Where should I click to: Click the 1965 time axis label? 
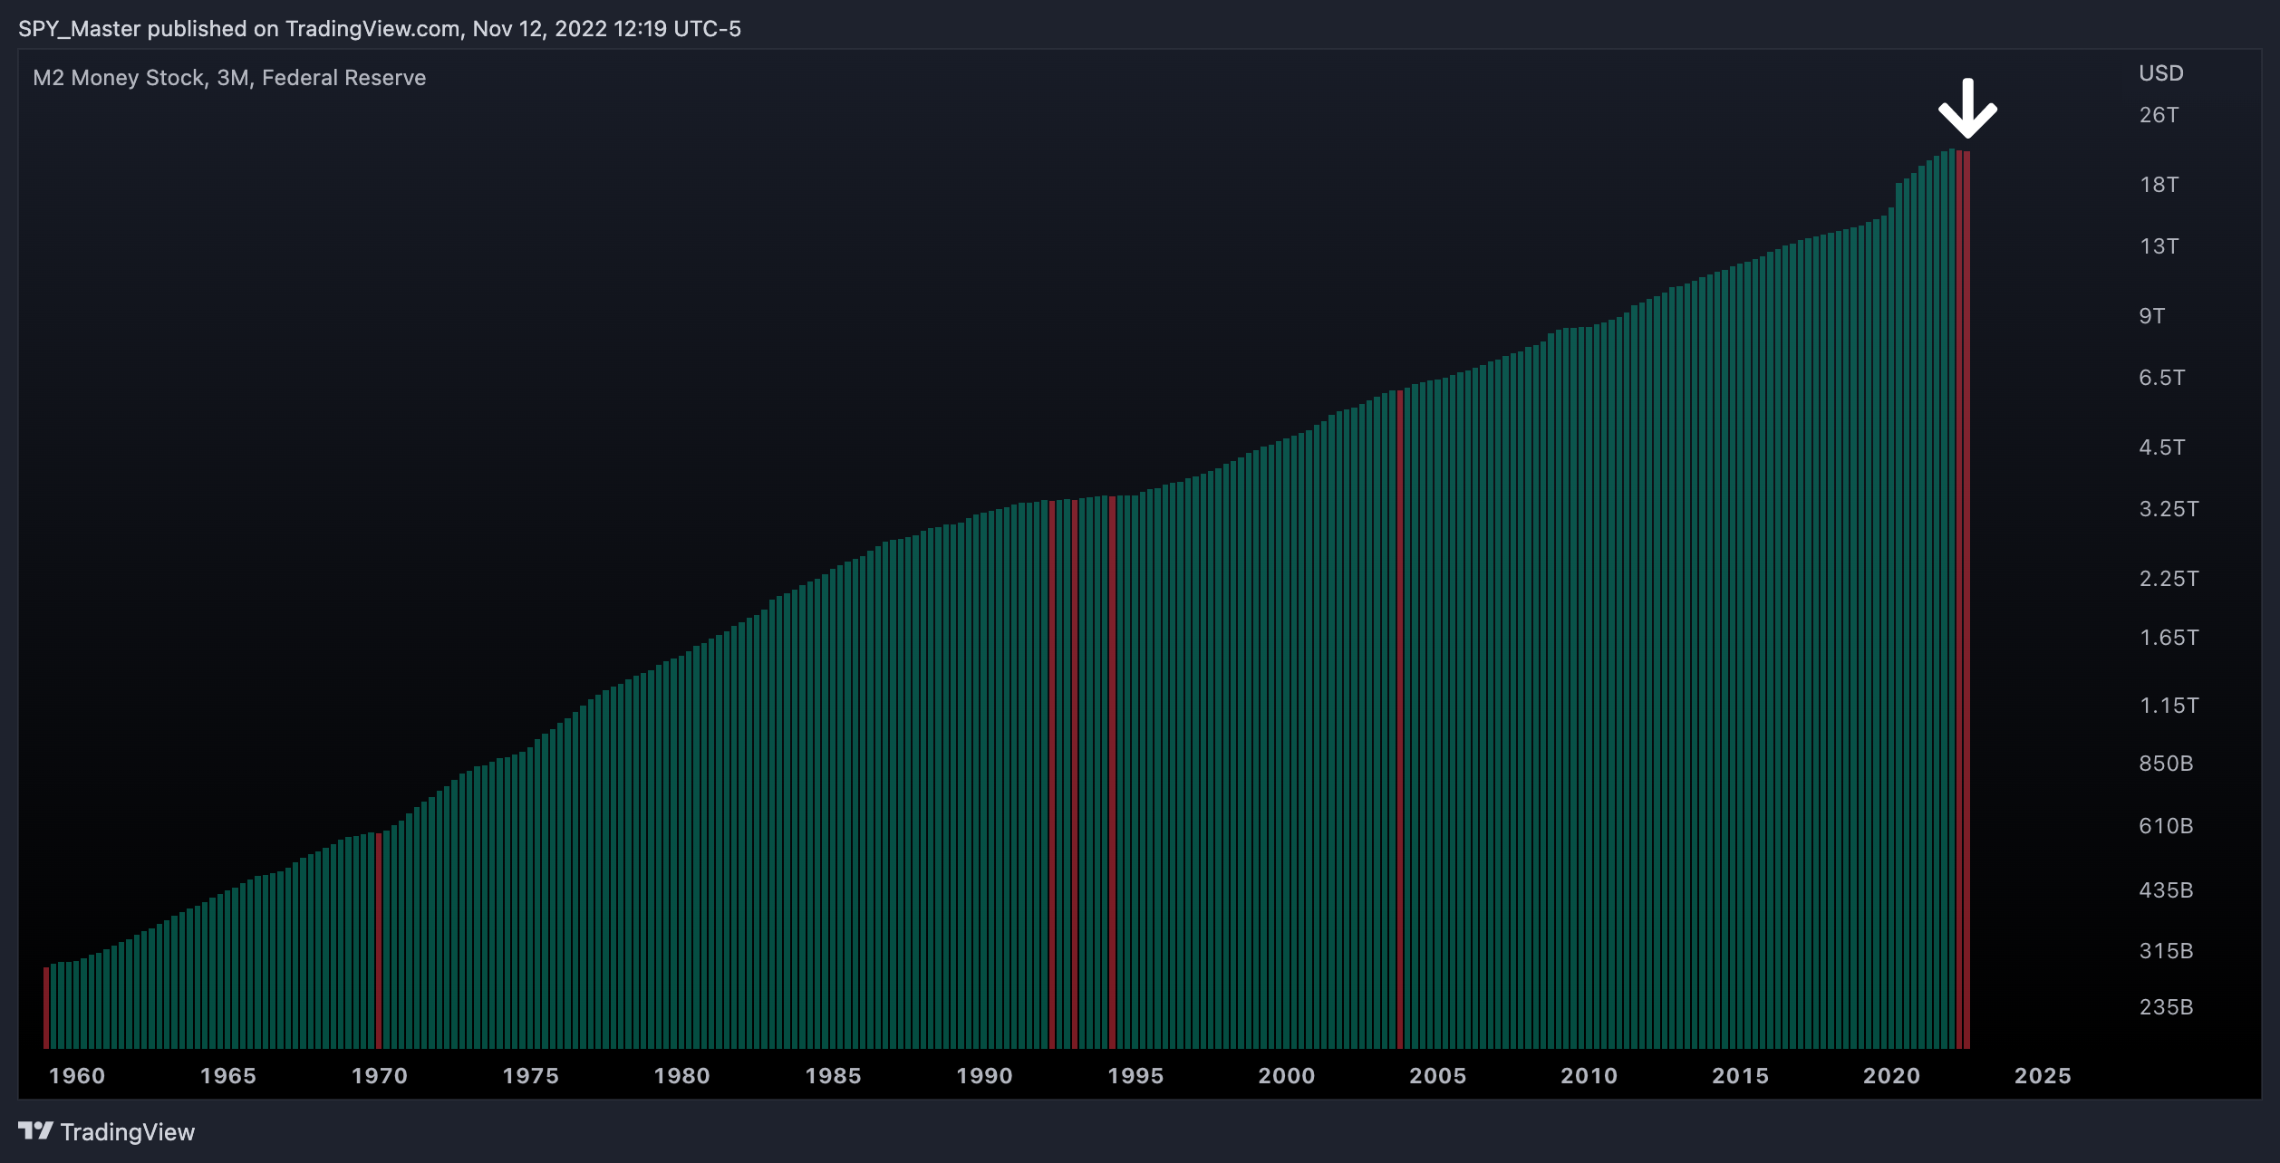(228, 1076)
